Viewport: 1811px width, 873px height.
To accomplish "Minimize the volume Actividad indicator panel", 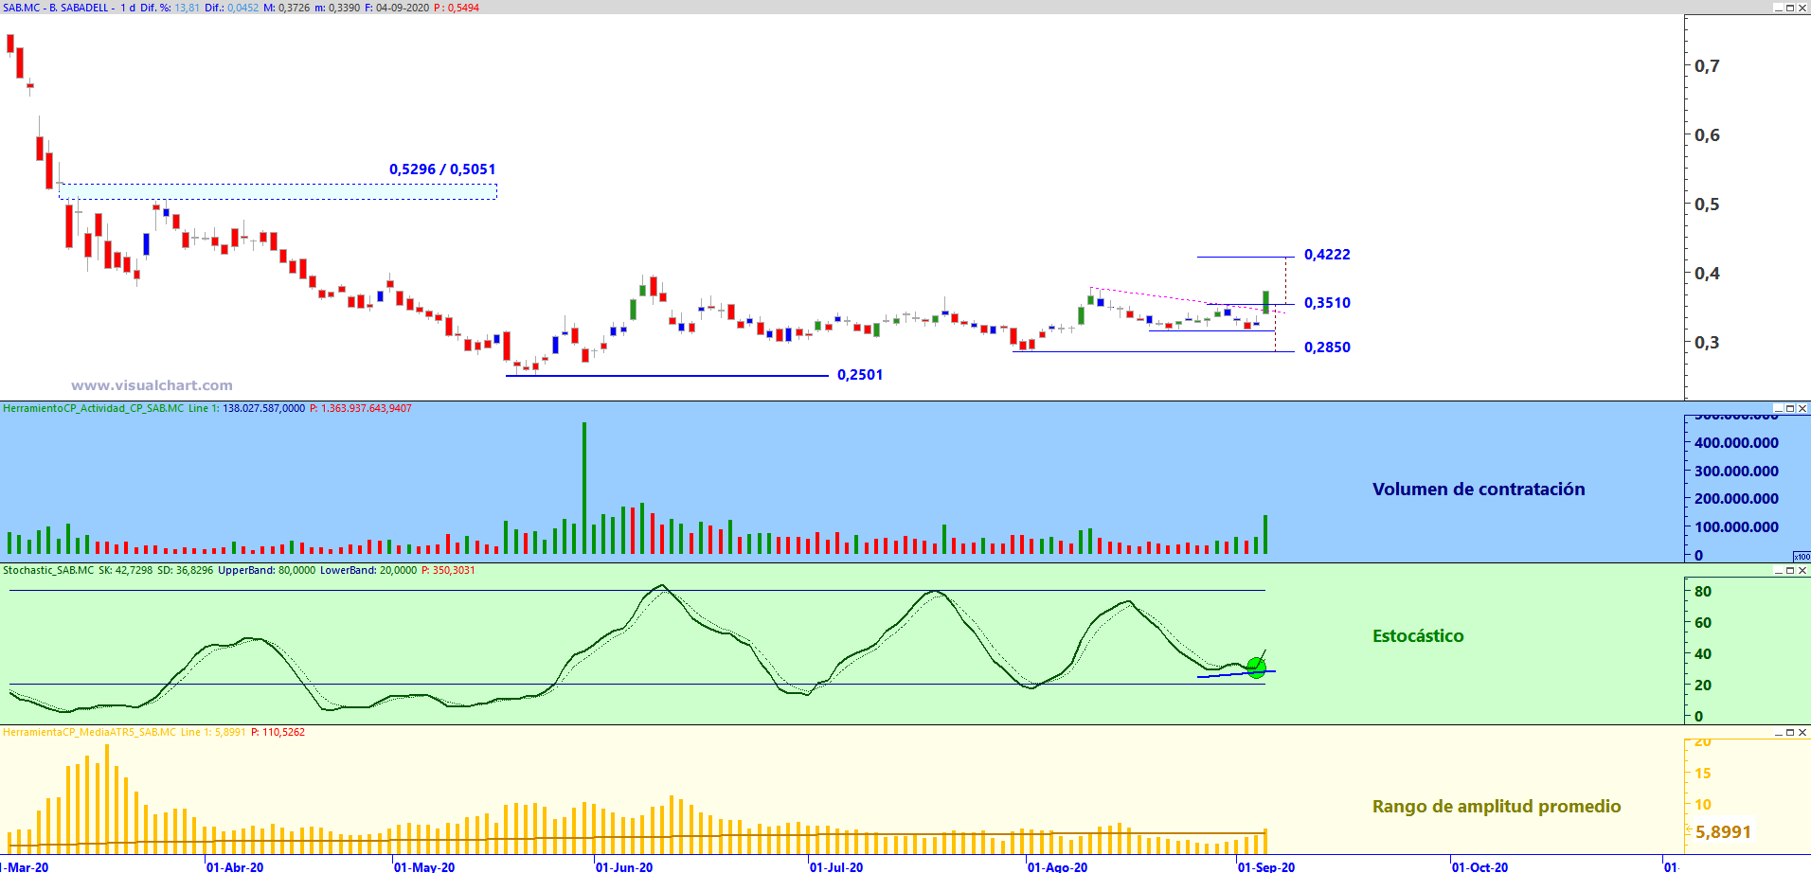I will [x=1778, y=408].
